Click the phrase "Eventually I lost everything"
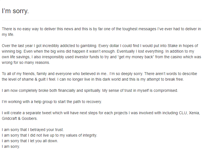This screenshot has height=152, width=203. (141, 51)
